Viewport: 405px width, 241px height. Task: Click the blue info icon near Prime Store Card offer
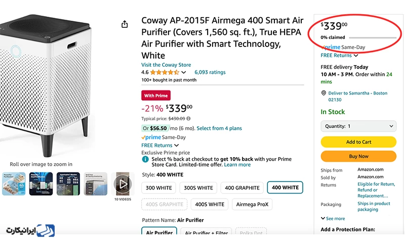pos(145,159)
